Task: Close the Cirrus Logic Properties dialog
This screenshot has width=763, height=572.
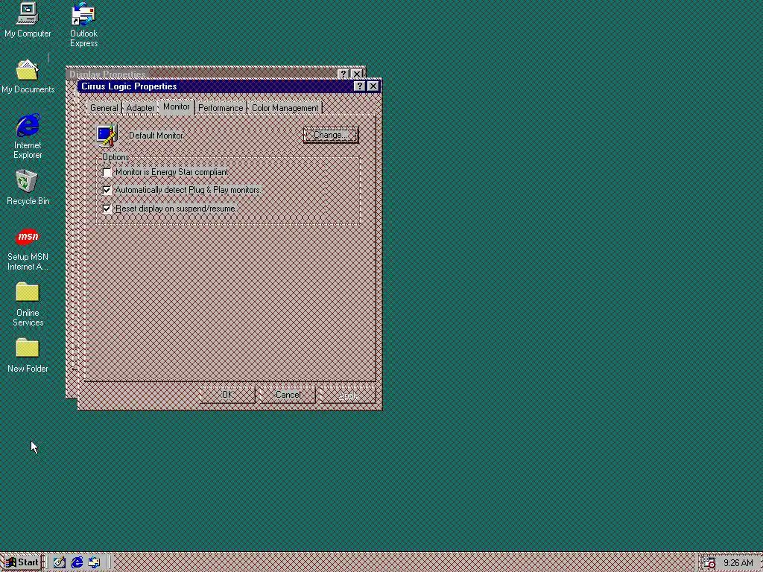Action: pos(373,86)
